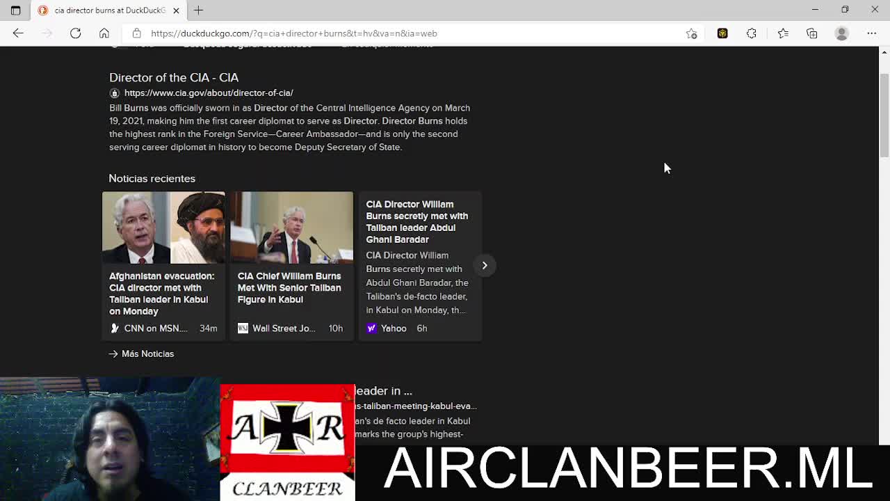
Task: Select the 'cia director burns at DuckDuckGo' tab
Action: click(x=108, y=10)
